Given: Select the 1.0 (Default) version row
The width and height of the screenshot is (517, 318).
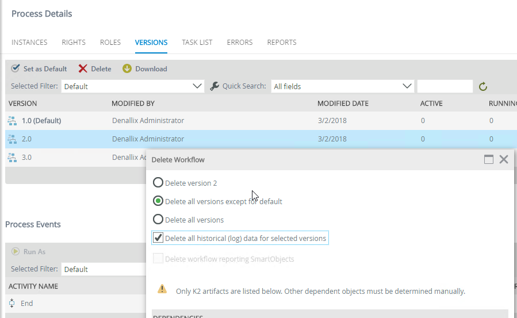Looking at the screenshot, I should [x=261, y=121].
